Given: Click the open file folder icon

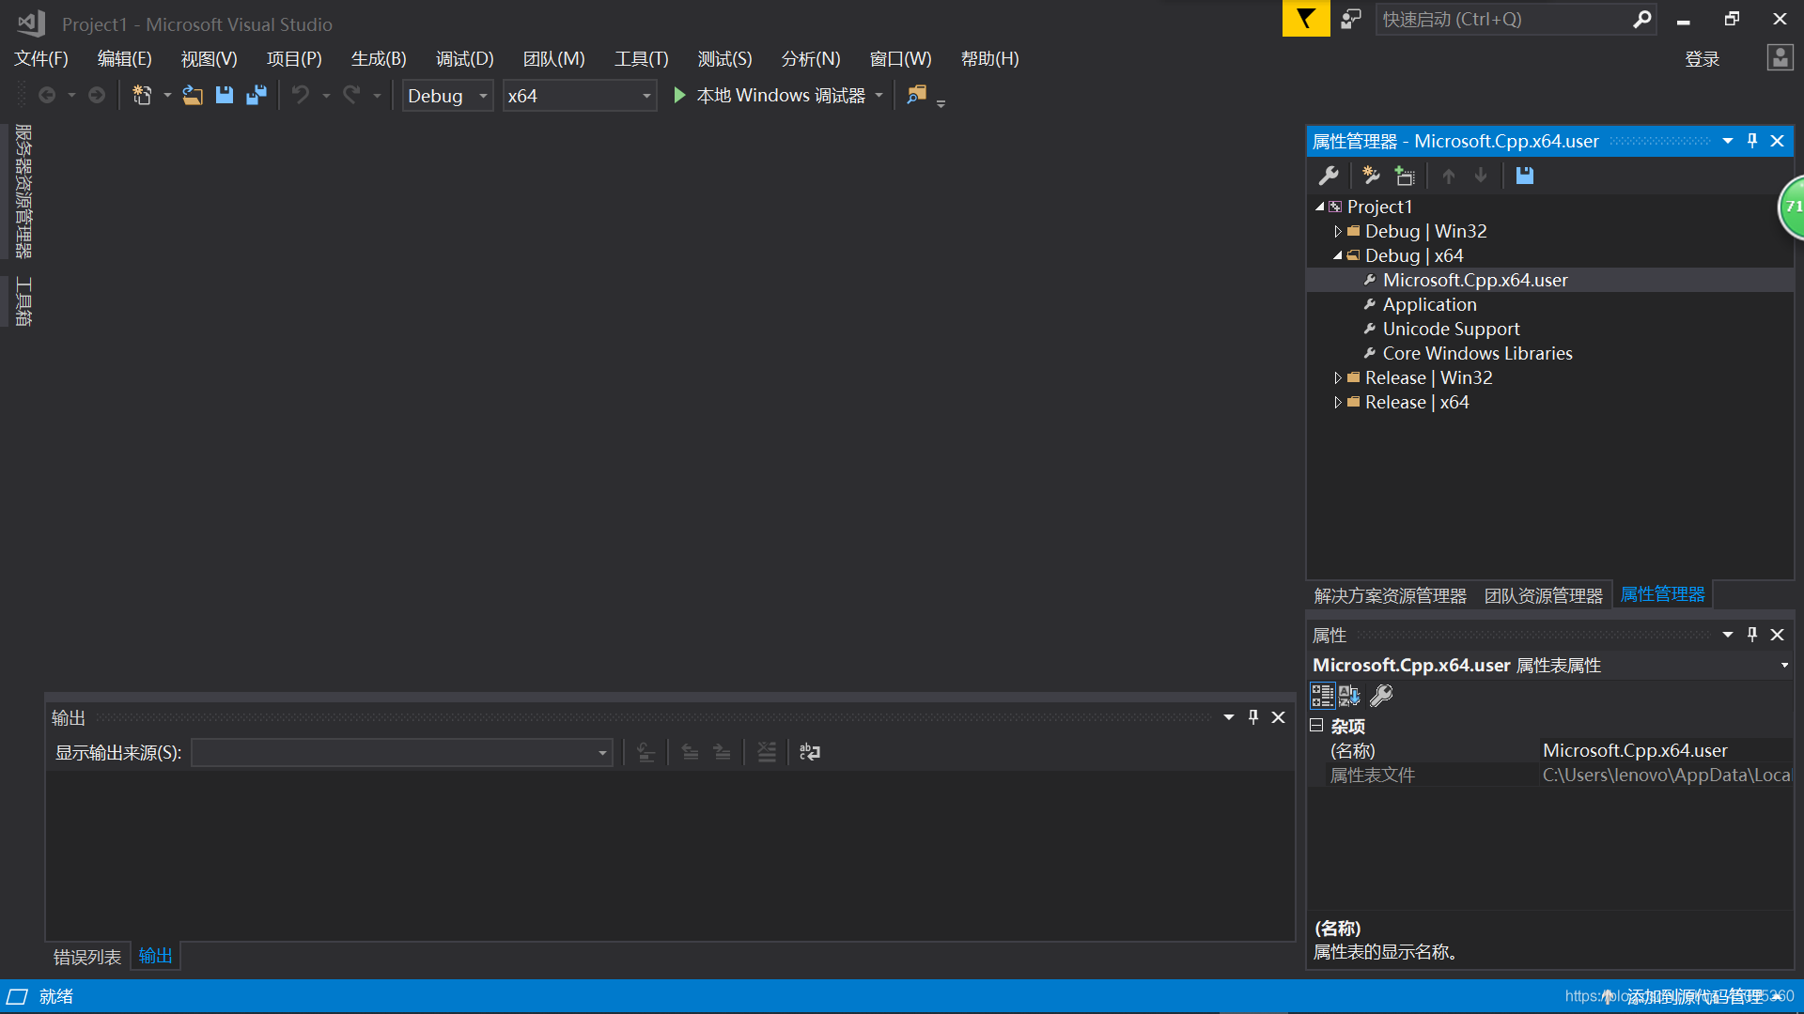Looking at the screenshot, I should coord(193,95).
